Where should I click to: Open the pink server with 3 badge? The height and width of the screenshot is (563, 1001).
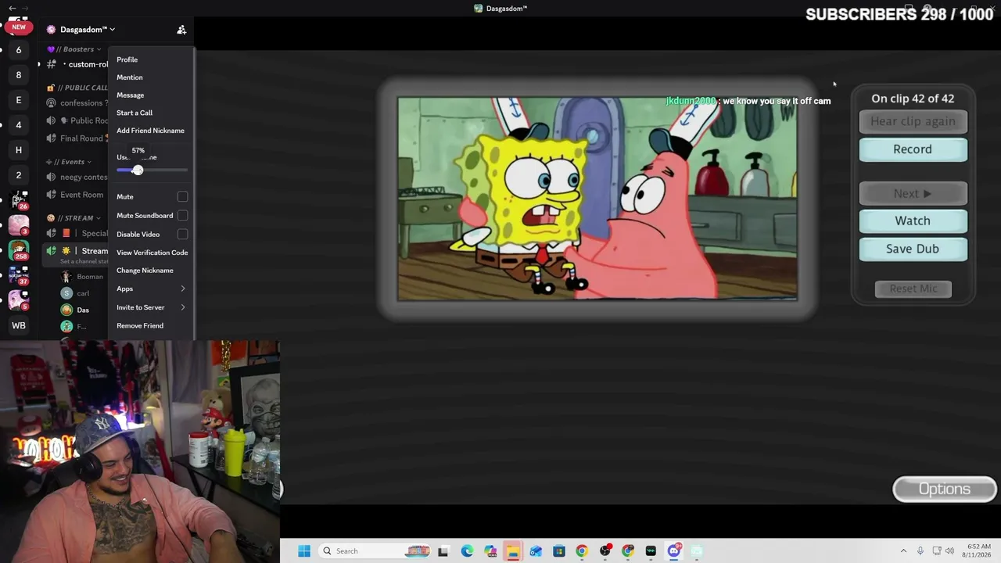coord(19,225)
